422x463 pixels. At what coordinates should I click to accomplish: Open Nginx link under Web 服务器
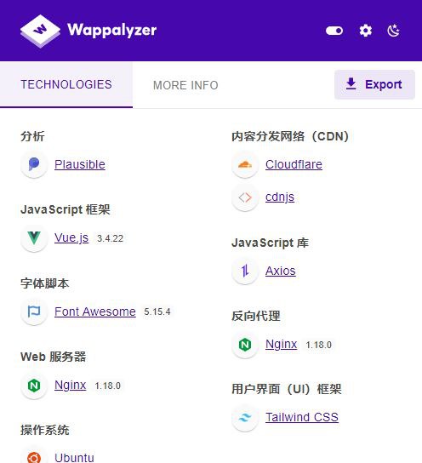tap(71, 385)
